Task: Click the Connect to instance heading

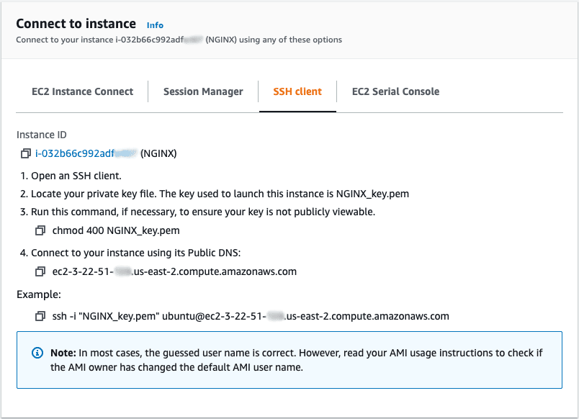Action: (76, 24)
